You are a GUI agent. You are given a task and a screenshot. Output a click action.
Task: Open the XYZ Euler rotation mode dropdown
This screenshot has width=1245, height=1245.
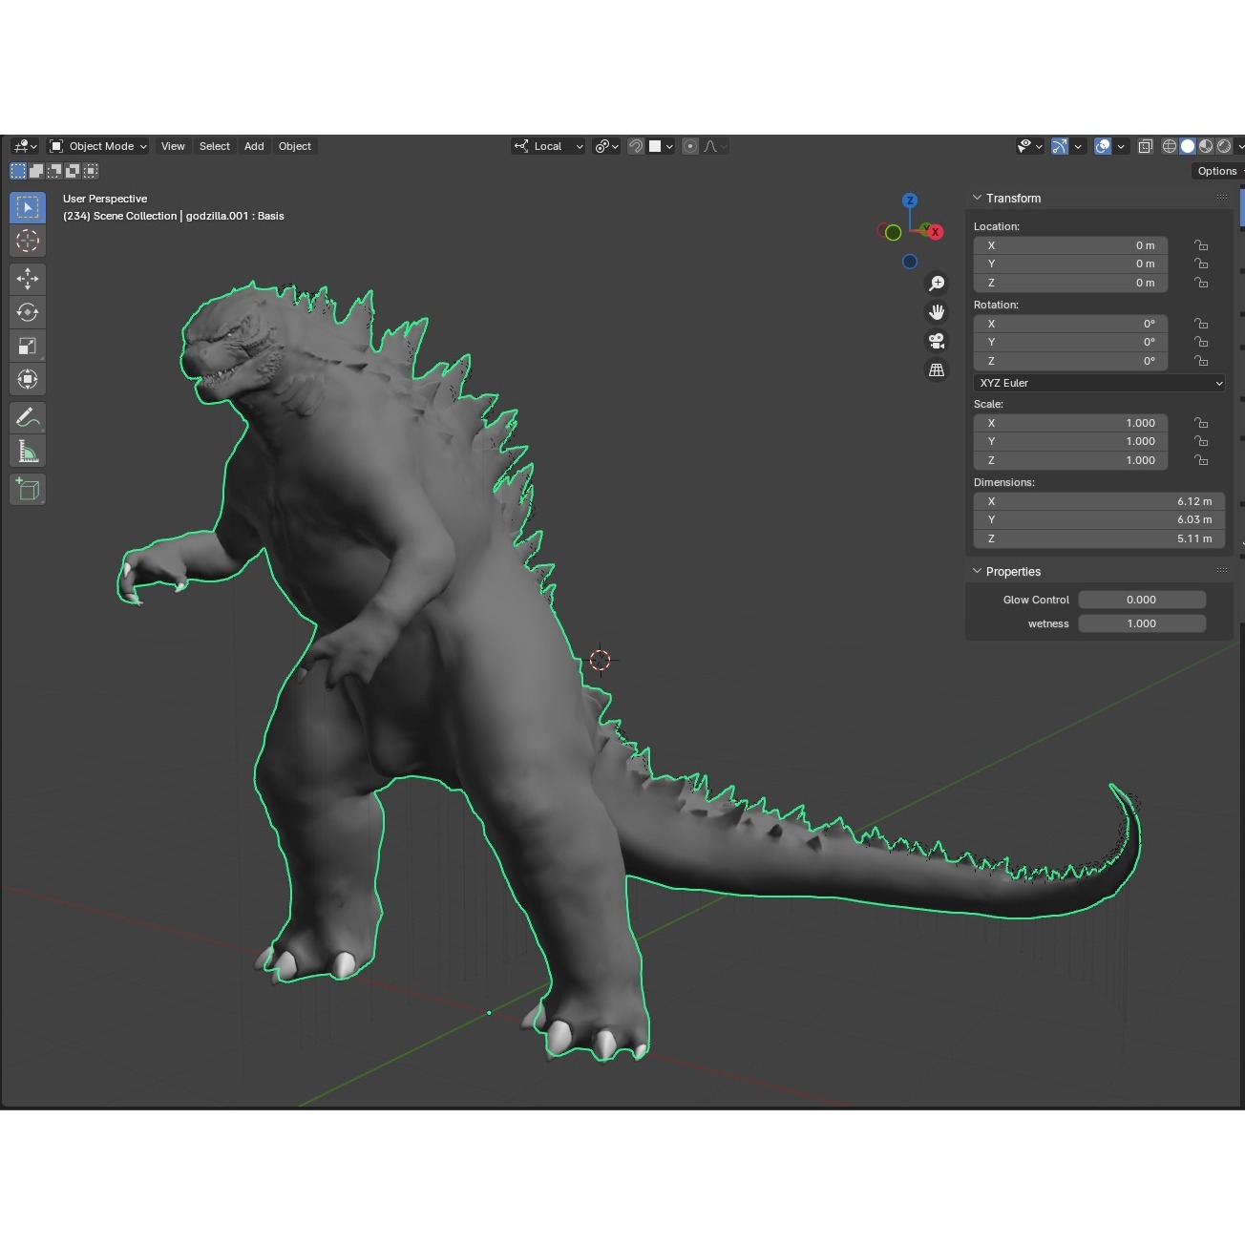click(1099, 383)
